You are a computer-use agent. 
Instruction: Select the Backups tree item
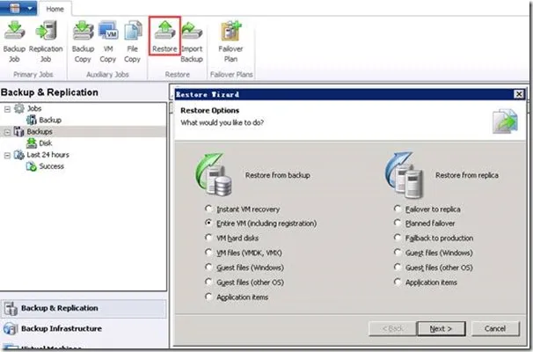40,132
